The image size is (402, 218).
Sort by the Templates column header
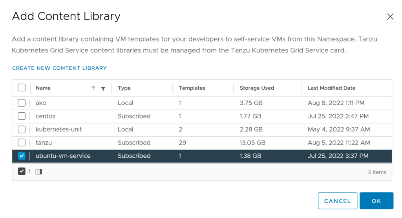pos(192,88)
